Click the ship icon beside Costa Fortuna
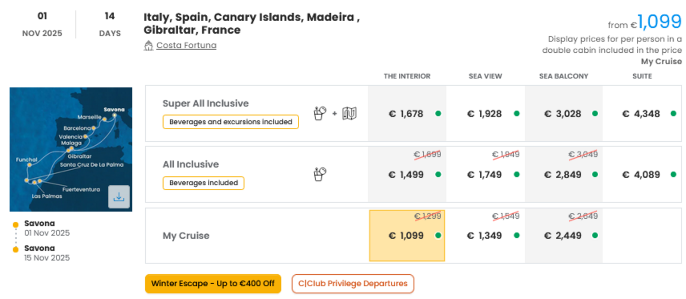The height and width of the screenshot is (299, 686). click(148, 46)
